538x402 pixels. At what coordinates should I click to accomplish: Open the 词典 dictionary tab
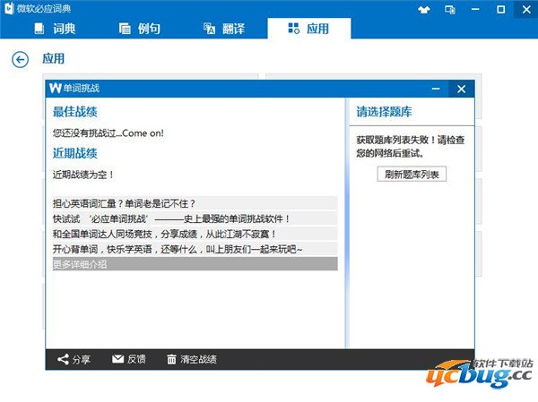pyautogui.click(x=55, y=29)
